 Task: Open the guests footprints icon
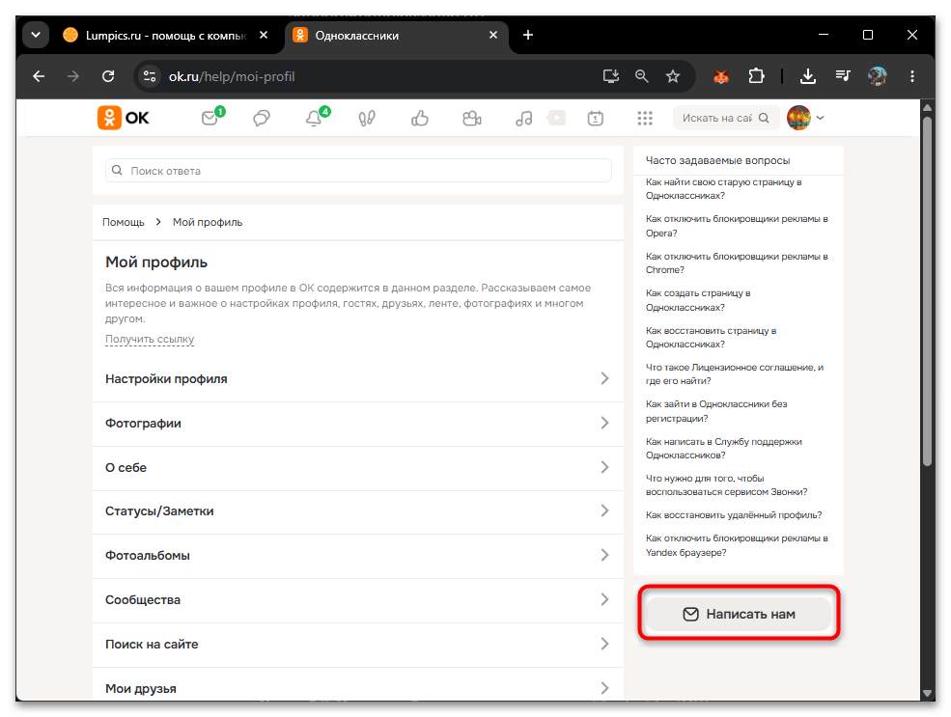366,118
